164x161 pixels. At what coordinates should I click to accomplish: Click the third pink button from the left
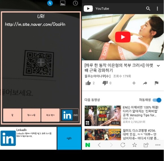coord(50,115)
